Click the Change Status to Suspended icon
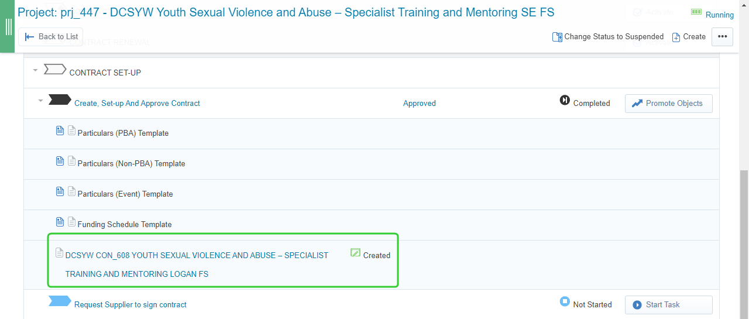 (557, 37)
